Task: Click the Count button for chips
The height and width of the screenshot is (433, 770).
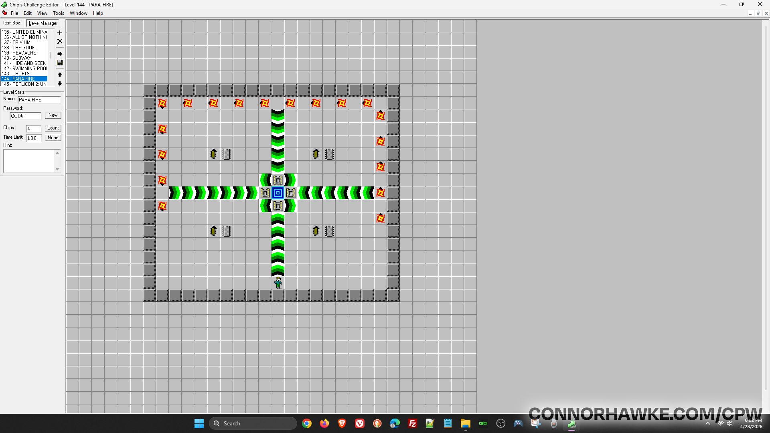Action: (53, 128)
